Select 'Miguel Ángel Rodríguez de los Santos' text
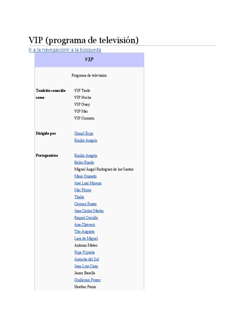245x326 pixels. (x=104, y=169)
